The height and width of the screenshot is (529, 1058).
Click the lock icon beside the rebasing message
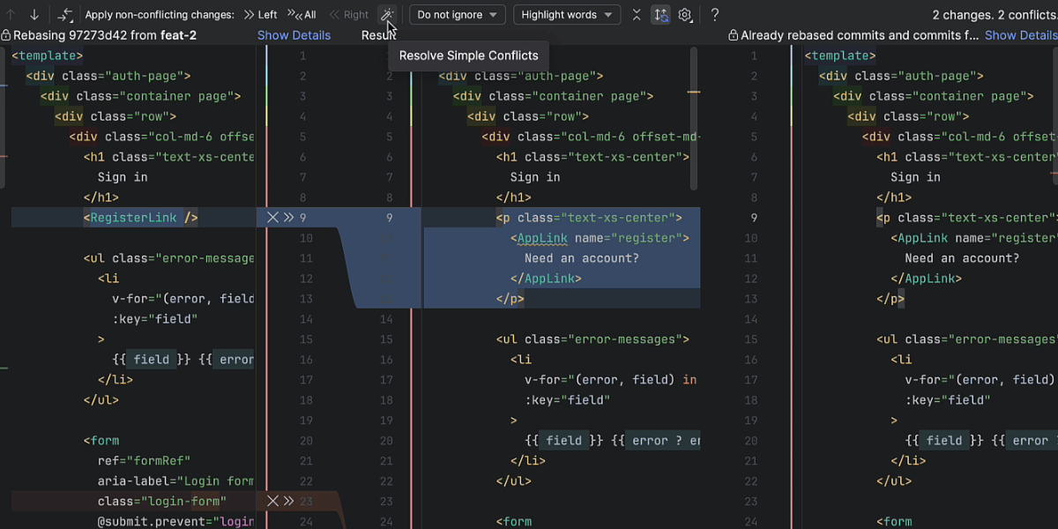(6, 35)
